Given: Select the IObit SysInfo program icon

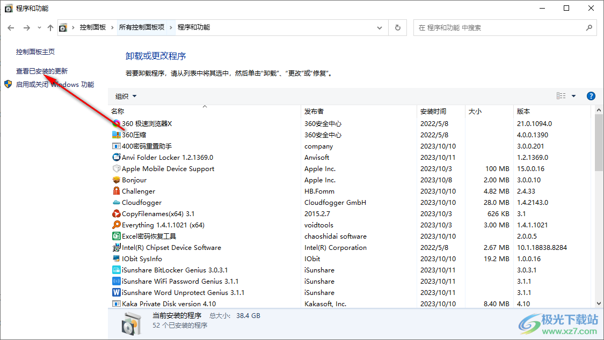Looking at the screenshot, I should coord(116,258).
